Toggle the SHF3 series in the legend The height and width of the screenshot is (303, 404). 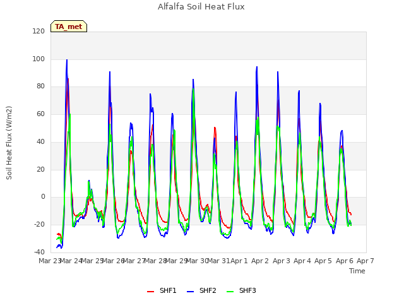[x=241, y=290]
